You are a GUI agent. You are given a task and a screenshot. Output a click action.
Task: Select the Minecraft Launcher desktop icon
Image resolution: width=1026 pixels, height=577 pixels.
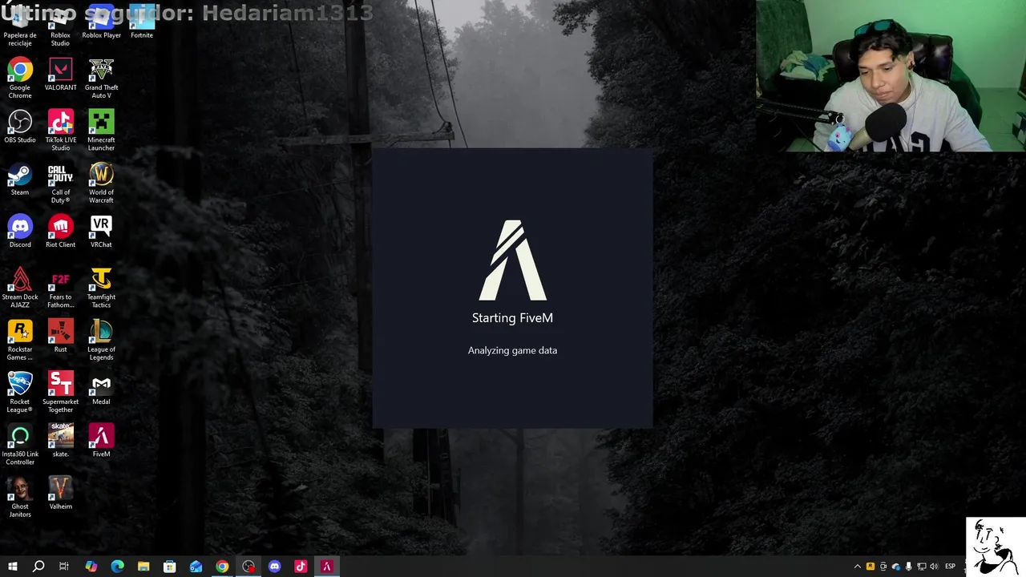click(x=101, y=130)
